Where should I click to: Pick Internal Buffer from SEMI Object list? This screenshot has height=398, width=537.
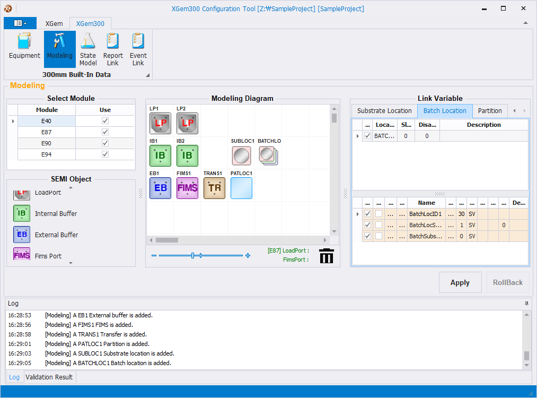[46, 213]
